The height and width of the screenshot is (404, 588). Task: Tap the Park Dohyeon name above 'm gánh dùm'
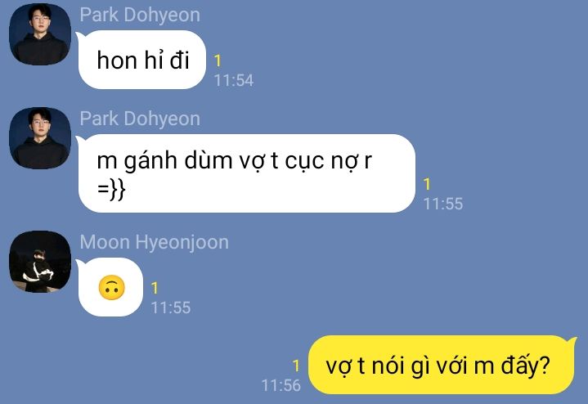140,119
